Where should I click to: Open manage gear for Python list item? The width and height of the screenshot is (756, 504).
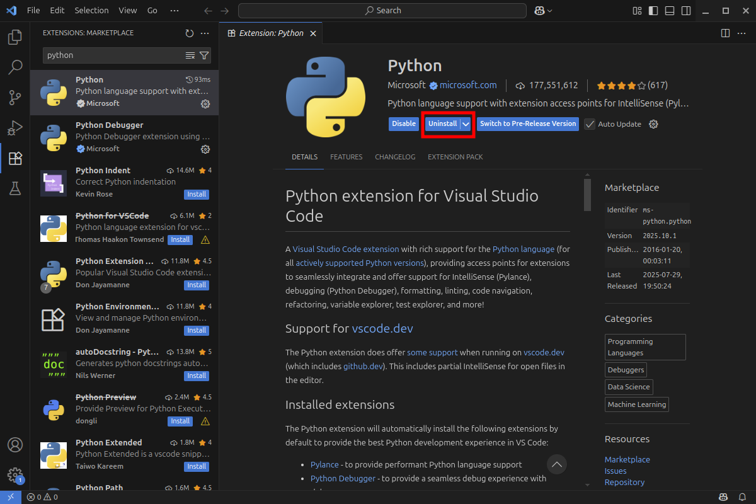pos(205,103)
